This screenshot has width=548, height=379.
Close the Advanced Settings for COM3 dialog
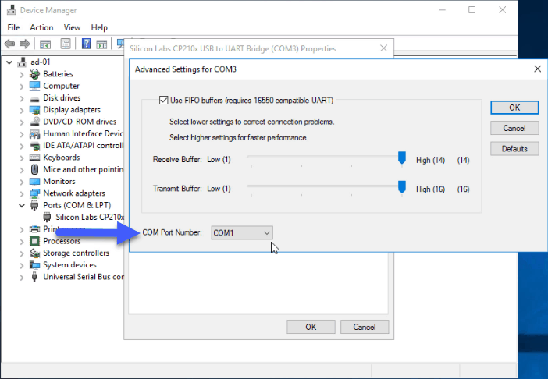coord(538,69)
